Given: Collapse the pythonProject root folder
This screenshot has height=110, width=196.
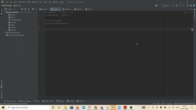Looking at the screenshot, I should pyautogui.click(x=4, y=12).
